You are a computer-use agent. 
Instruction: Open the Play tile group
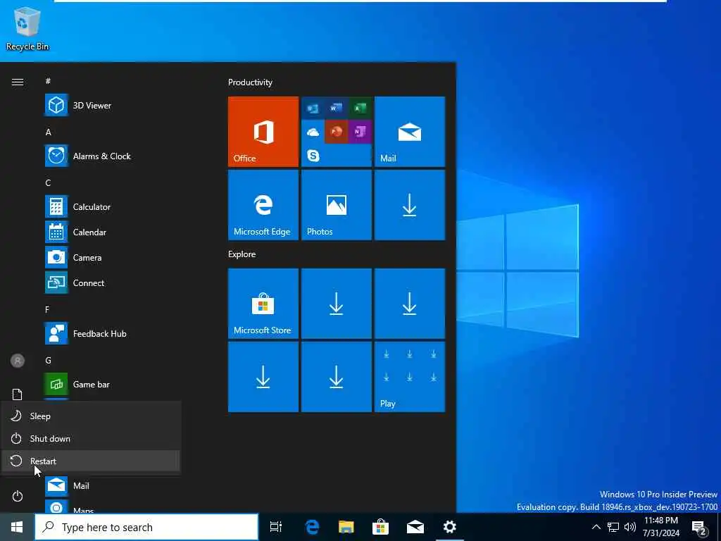(410, 377)
